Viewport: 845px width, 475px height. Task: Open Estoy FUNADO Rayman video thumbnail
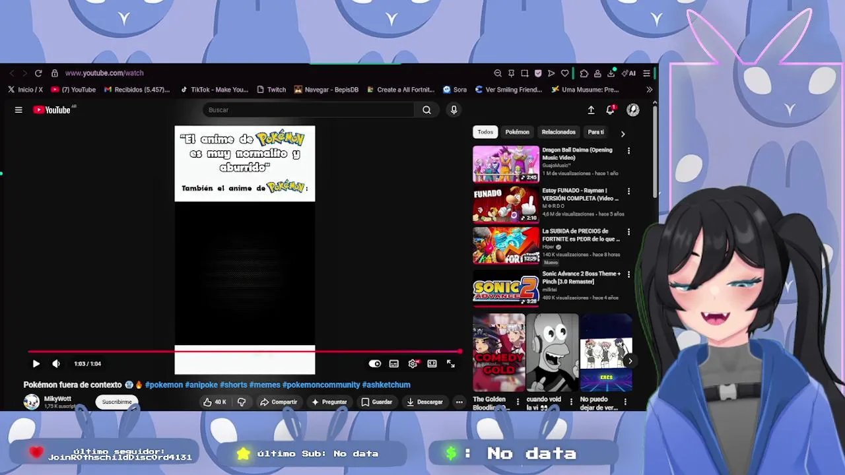click(506, 205)
